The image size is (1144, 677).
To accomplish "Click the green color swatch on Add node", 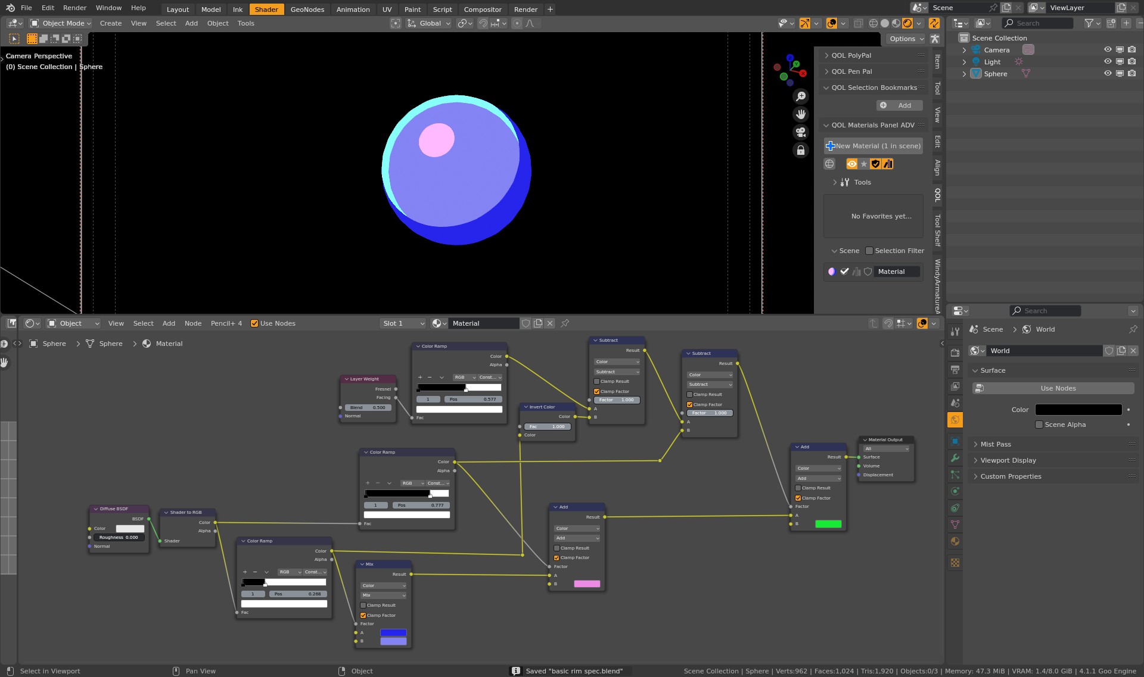I will point(828,524).
